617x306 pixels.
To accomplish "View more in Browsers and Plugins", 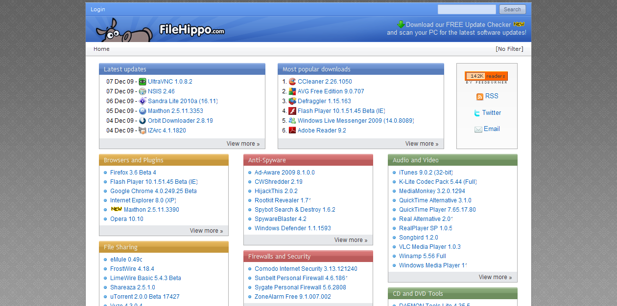I will point(206,231).
